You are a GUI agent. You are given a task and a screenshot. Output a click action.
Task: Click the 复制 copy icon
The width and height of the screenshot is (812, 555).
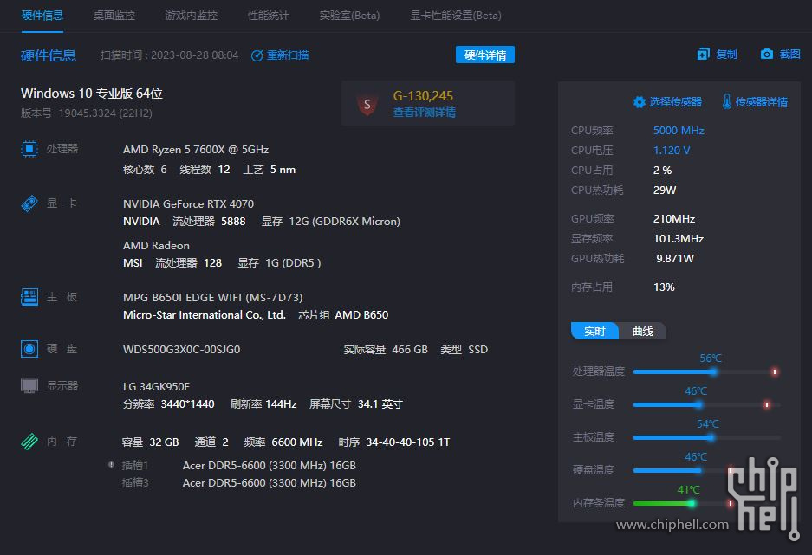click(704, 55)
